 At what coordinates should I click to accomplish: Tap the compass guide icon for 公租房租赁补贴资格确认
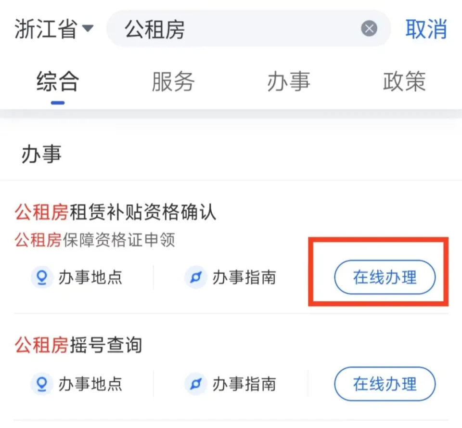(195, 277)
